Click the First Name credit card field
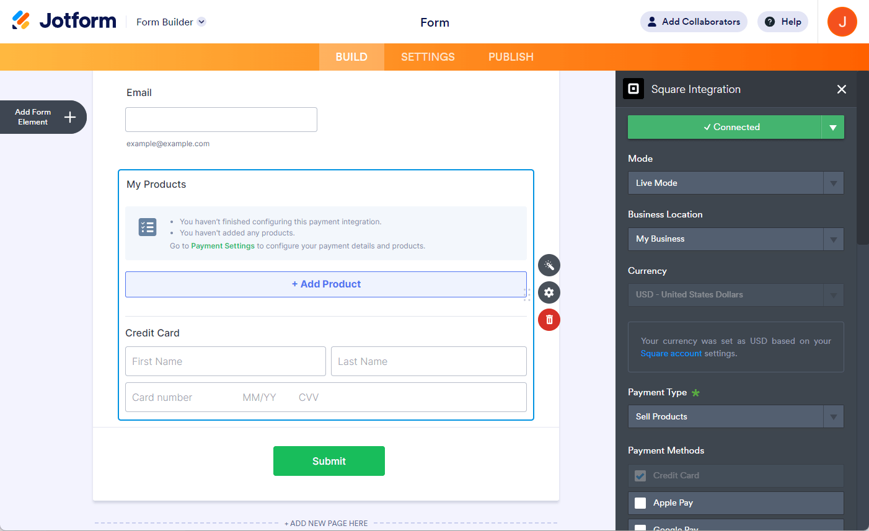This screenshot has width=869, height=531. click(x=226, y=361)
